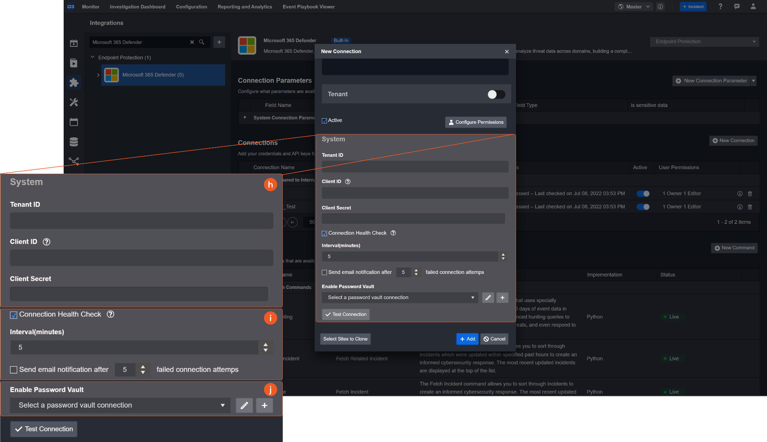Viewport: 767px width, 442px height.
Task: Enable Send email notification checkbox in dialog
Action: [324, 272]
